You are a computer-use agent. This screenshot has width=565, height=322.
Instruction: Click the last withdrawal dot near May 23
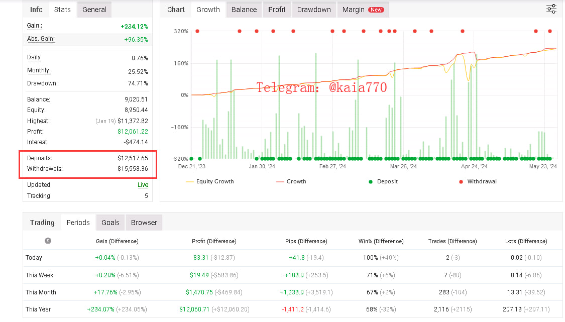(550, 31)
